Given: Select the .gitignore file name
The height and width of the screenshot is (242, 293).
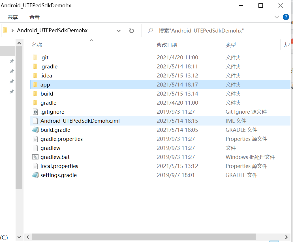Looking at the screenshot, I should (52, 112).
